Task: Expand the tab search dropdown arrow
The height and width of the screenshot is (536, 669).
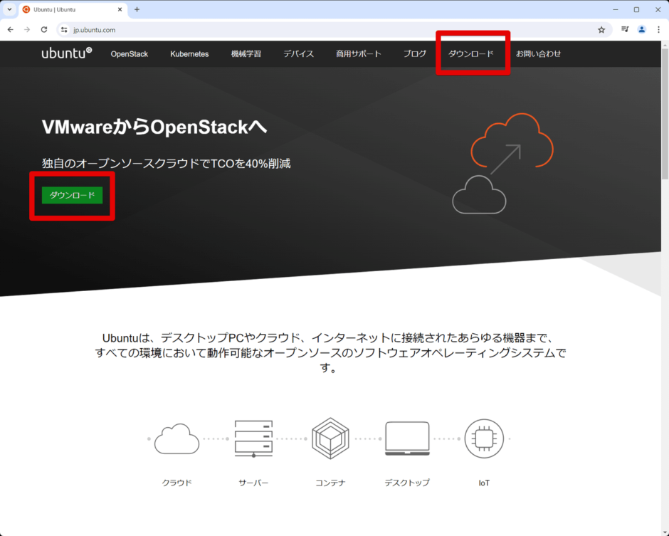Action: click(9, 9)
